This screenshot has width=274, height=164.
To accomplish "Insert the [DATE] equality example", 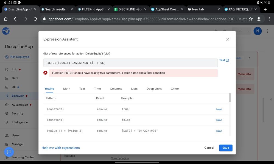I will [x=219, y=131].
